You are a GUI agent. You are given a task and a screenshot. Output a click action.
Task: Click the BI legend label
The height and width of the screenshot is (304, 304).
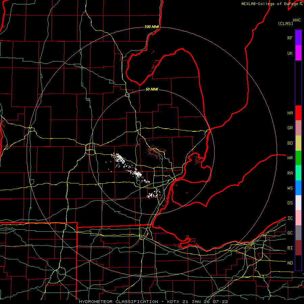point(290,248)
